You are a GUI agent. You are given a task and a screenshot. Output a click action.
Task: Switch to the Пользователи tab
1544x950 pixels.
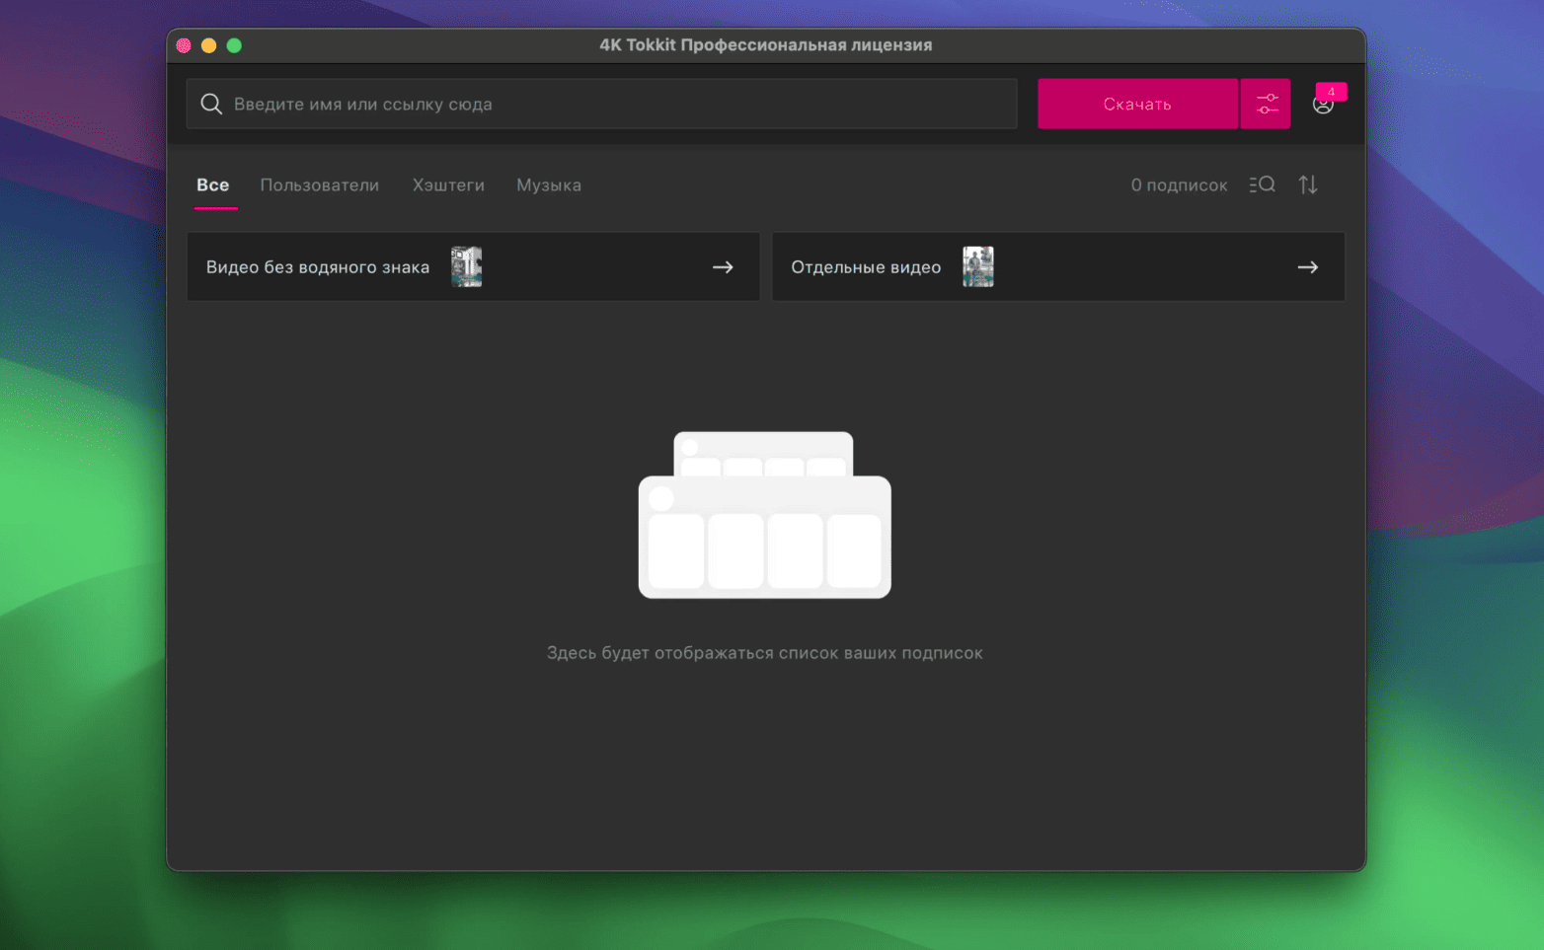click(319, 185)
